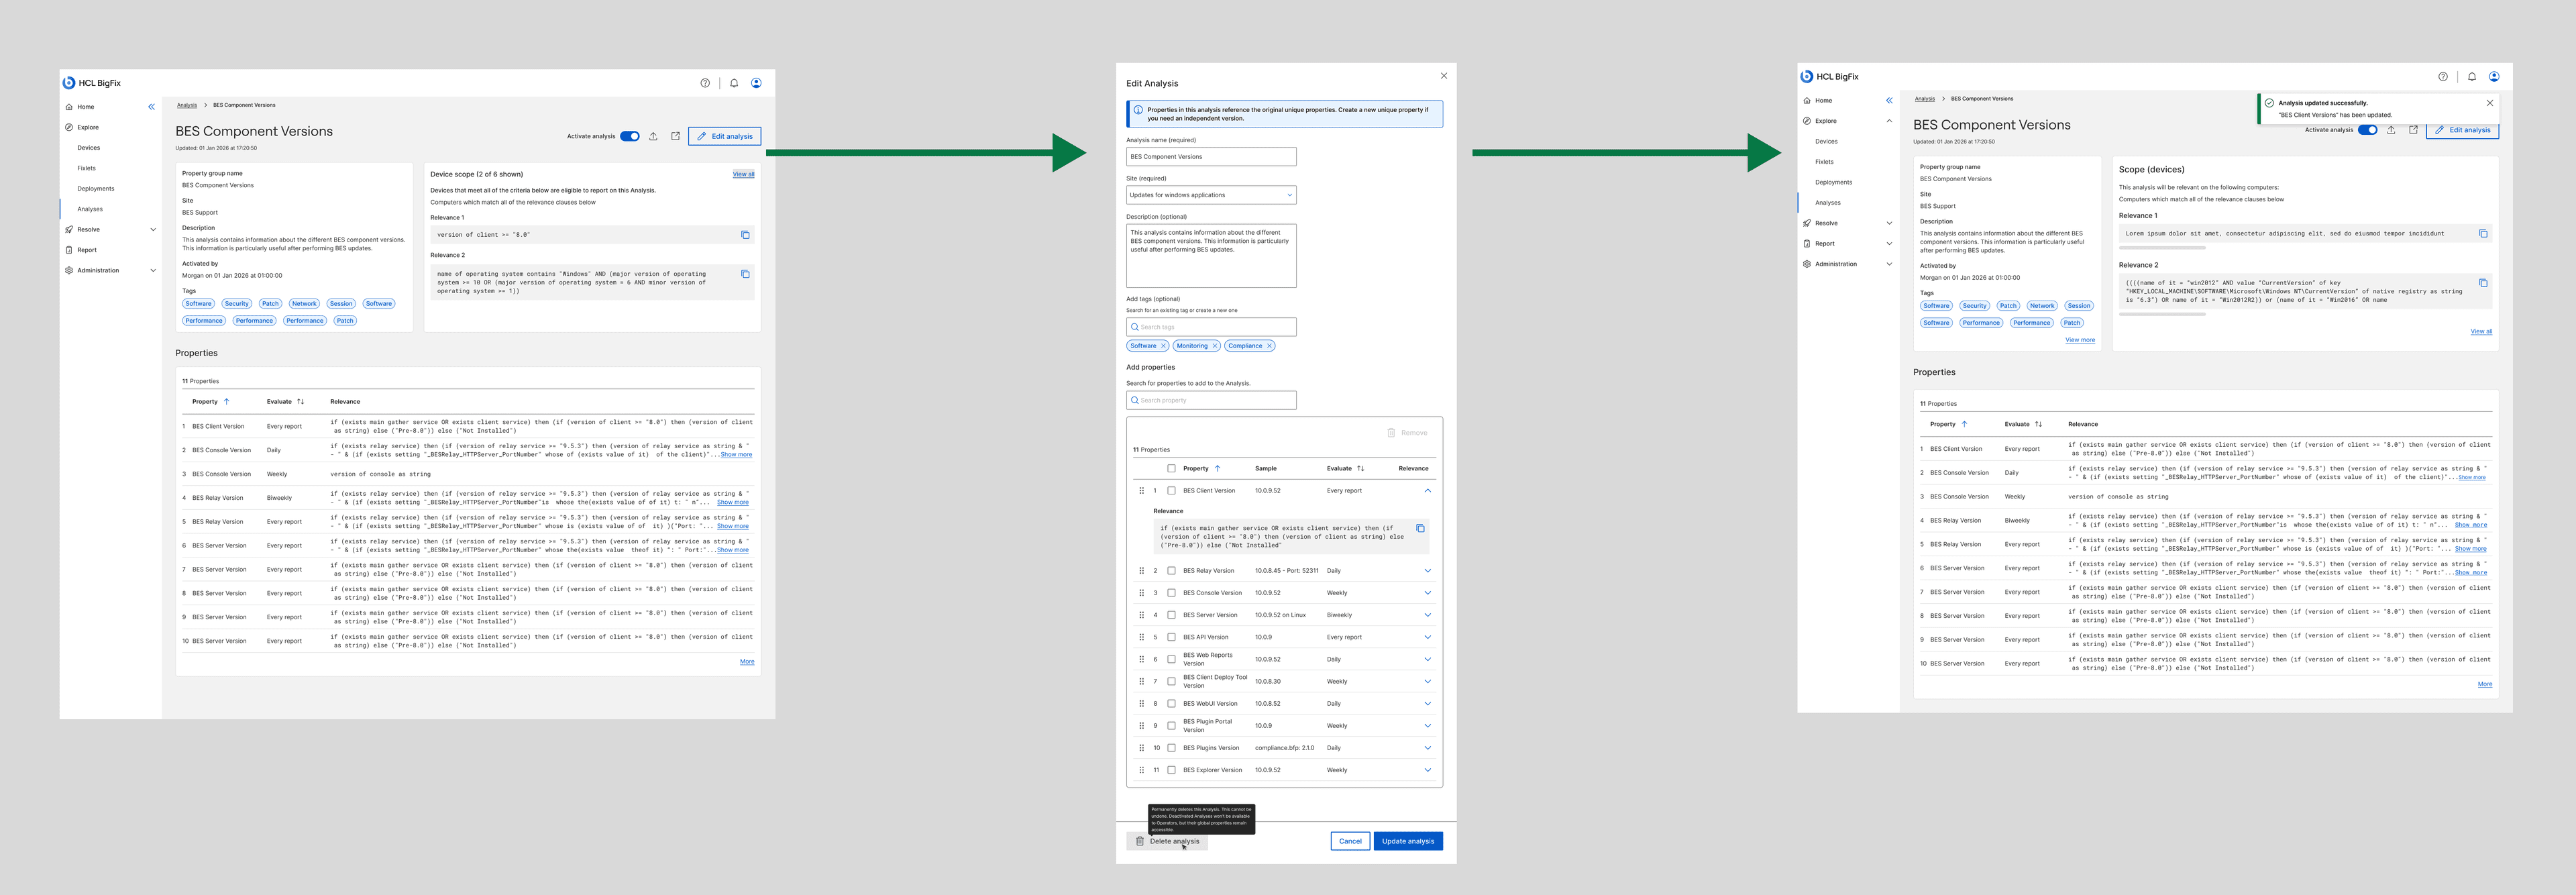Copy Relevance 2 clause in left screen
Viewport: 2576px width, 895px height.
pos(745,274)
